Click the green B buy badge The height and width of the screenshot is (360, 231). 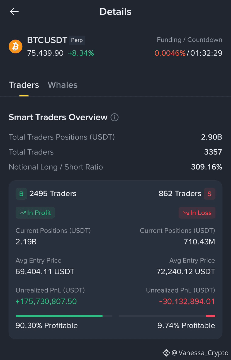[21, 194]
